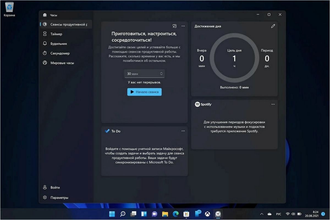Switch to Мировые часы
This screenshot has height=220, width=330.
(x=66, y=63)
